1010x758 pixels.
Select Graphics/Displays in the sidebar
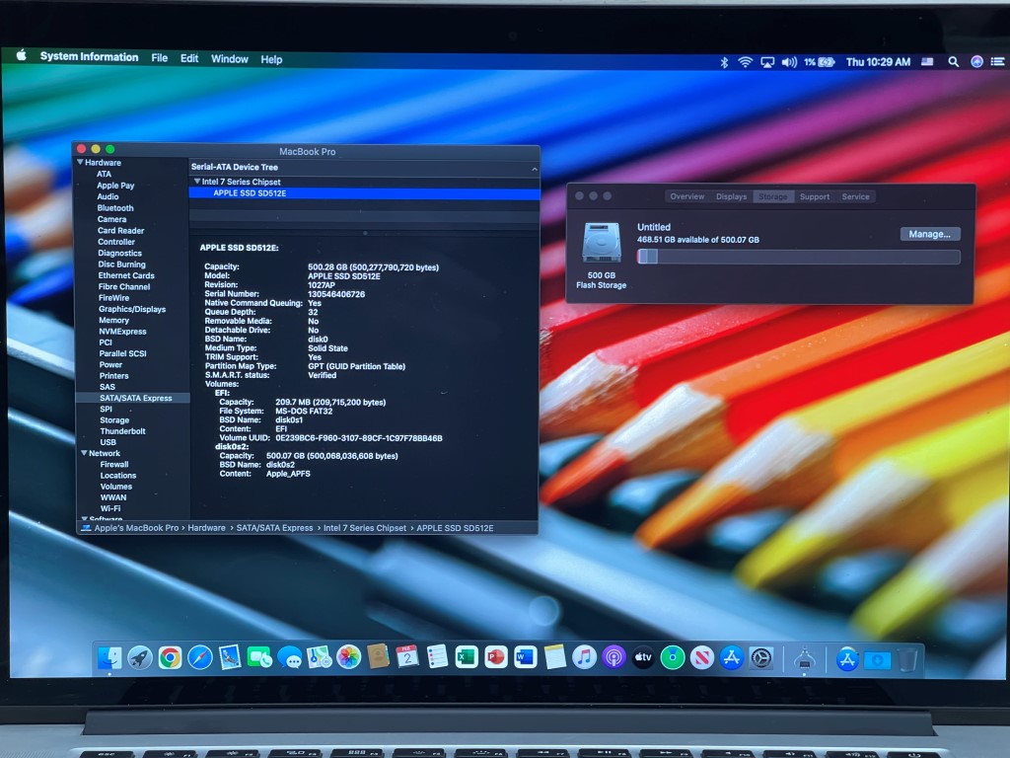132,309
